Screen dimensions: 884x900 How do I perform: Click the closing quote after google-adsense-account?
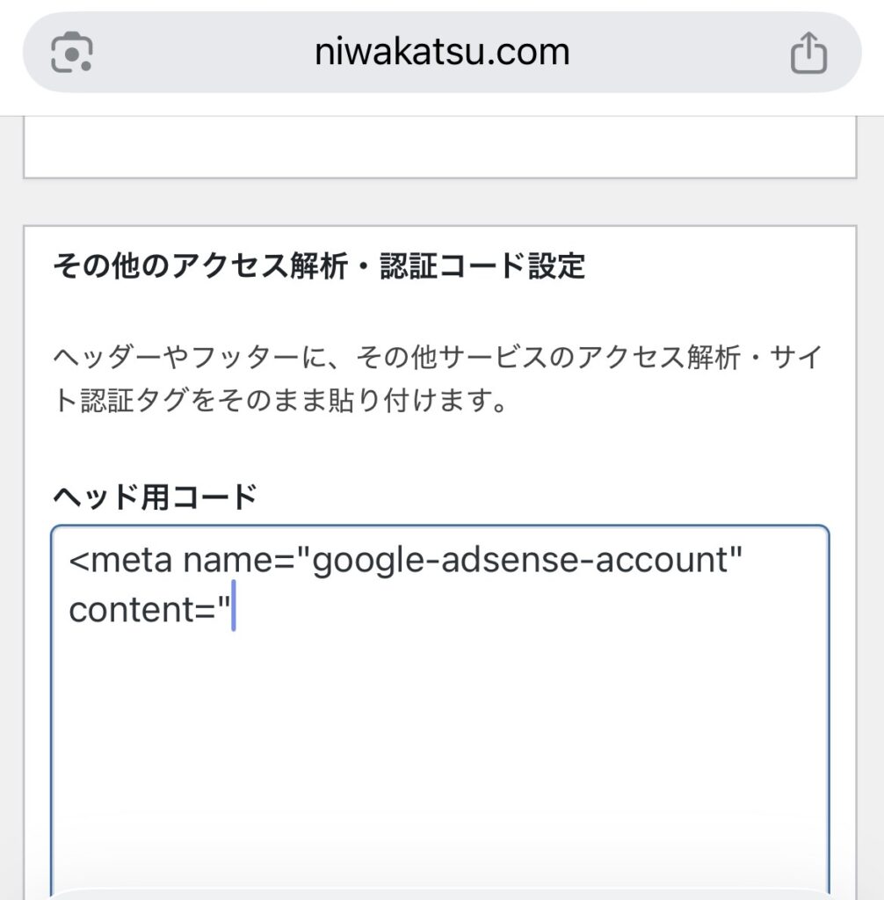click(x=735, y=557)
